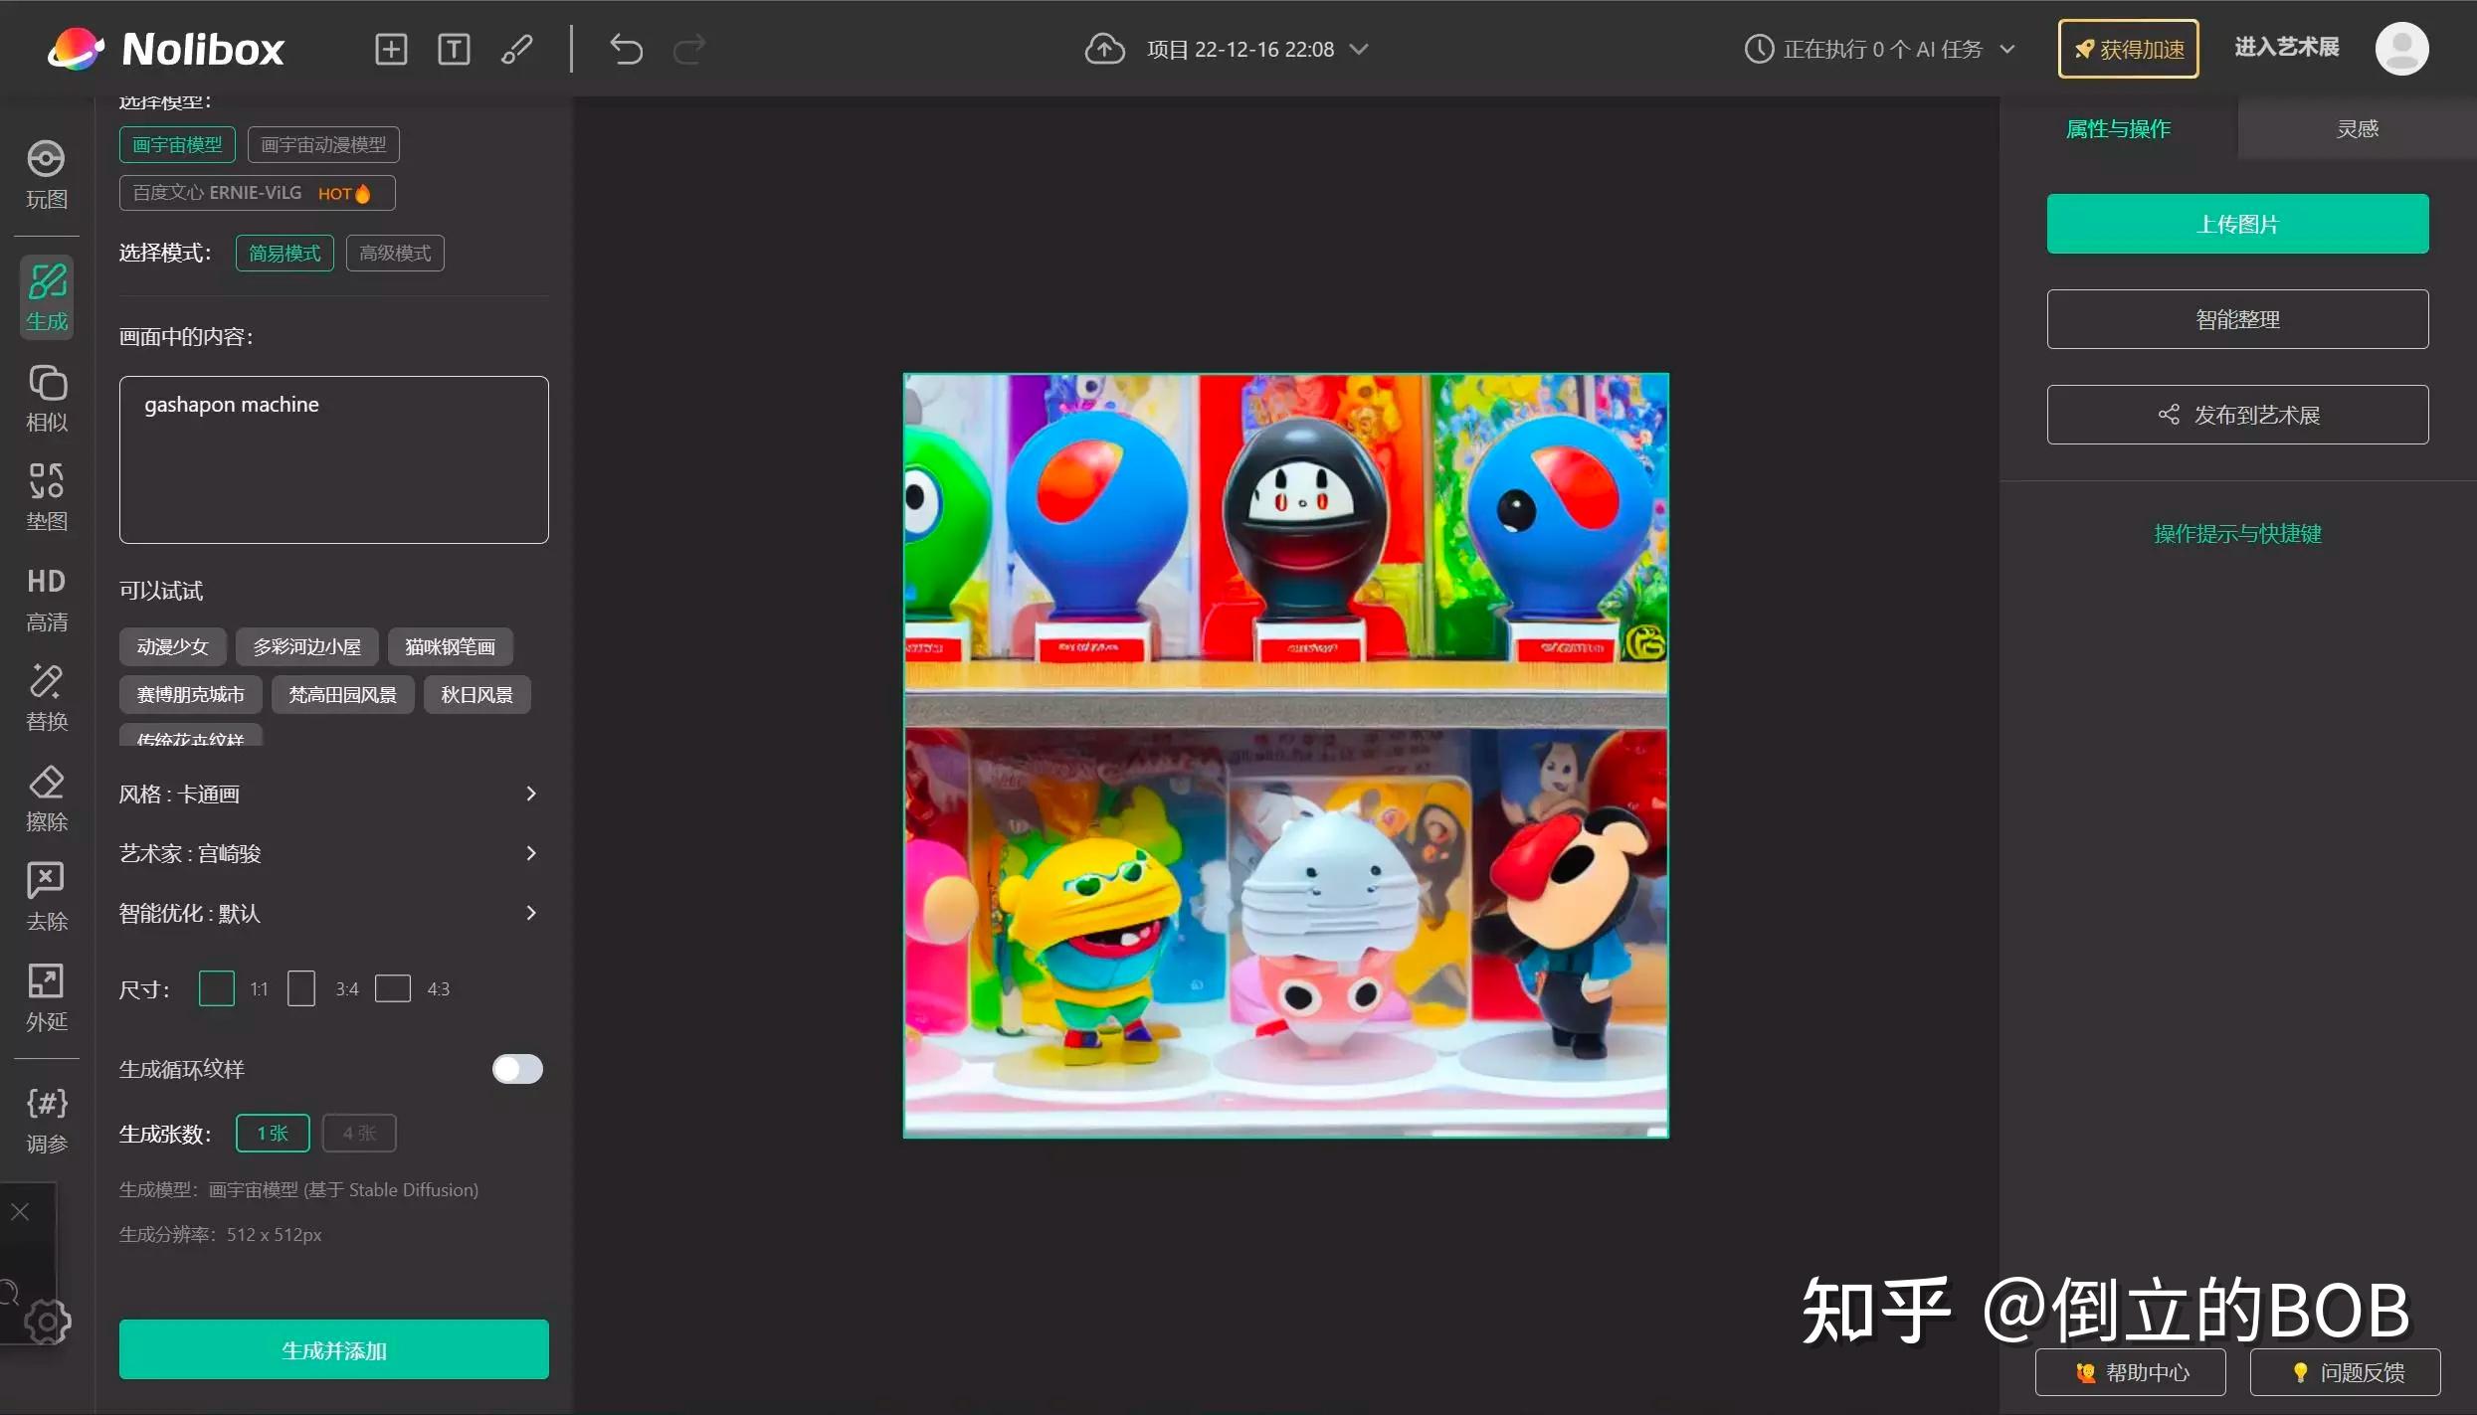Click the gashapon machine prompt field

[x=333, y=459]
